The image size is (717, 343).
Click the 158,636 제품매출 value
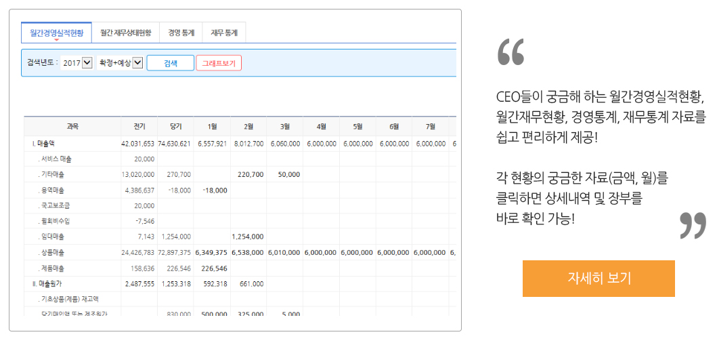143,268
